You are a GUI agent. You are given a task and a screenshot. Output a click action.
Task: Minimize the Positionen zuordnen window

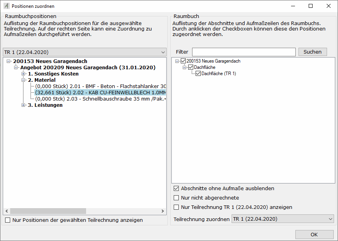293,6
